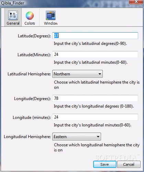The width and height of the screenshot is (144, 172).
Task: Click the Latitude(Degrees) input field
Action: point(95,36)
